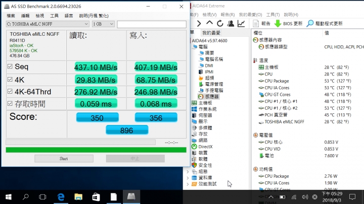Open the 工具(T) menu in AIDA64
Viewport: 364px width, 204px height.
(273, 15)
